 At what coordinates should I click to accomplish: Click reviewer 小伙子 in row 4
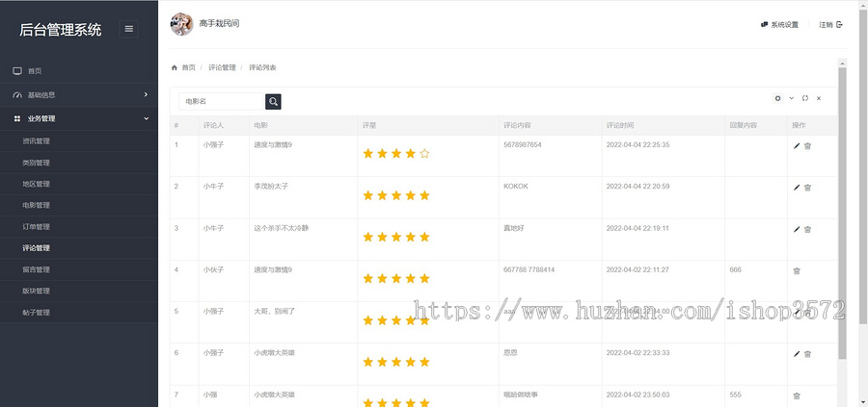coord(213,270)
